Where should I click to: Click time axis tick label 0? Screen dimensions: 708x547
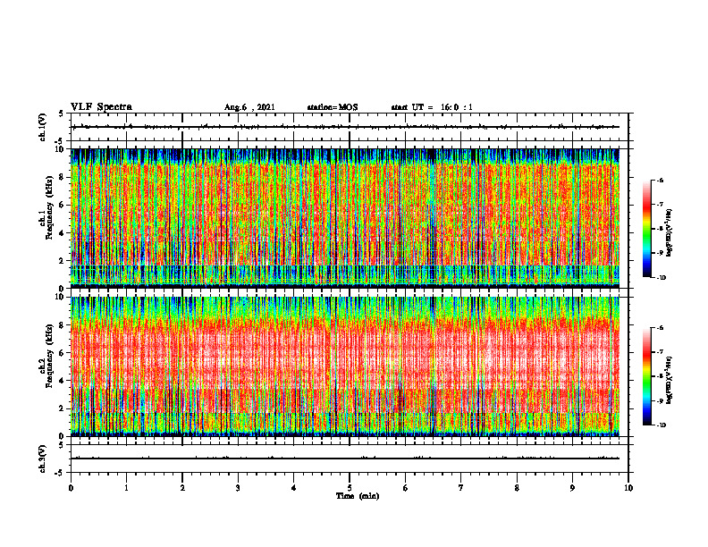(x=71, y=488)
